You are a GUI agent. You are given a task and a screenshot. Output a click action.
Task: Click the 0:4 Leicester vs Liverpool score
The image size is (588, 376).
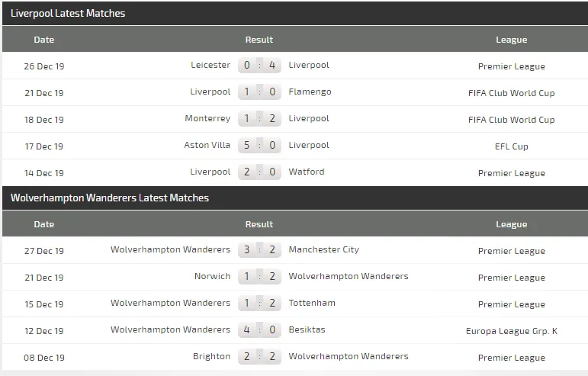tap(259, 66)
